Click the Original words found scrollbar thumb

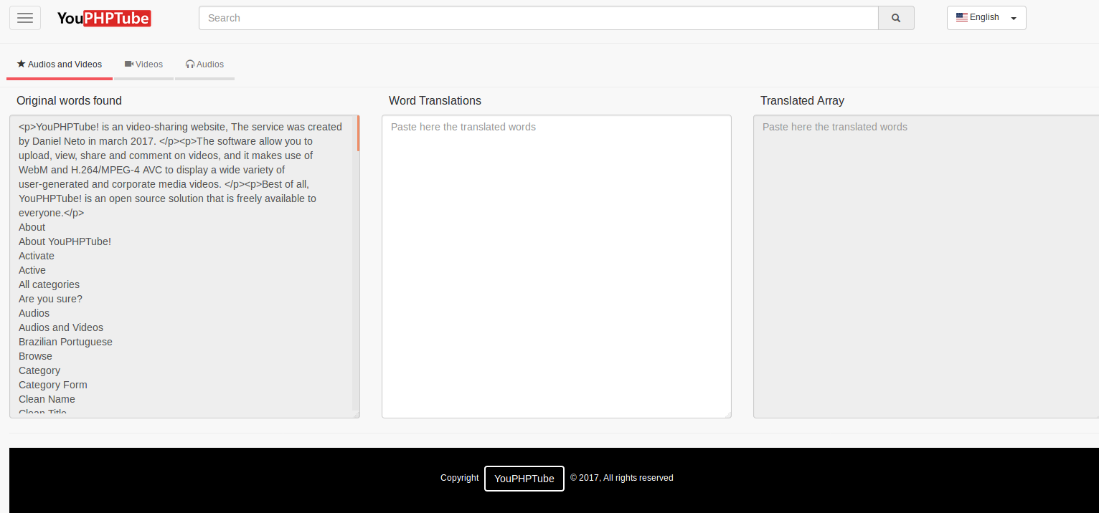[x=357, y=133]
